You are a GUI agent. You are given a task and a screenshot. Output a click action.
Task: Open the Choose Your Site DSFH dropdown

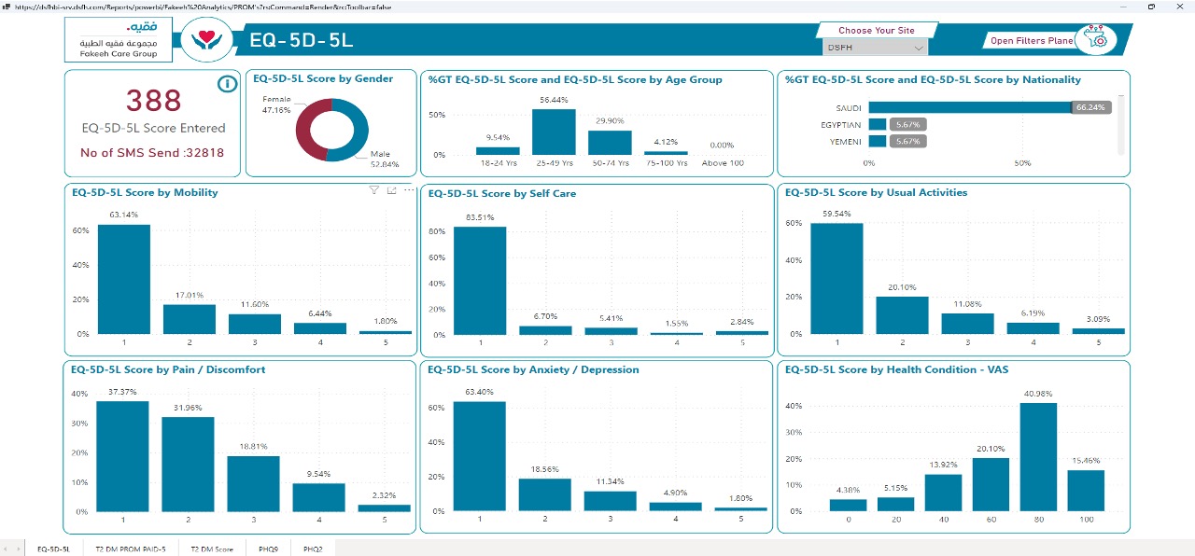pyautogui.click(x=876, y=48)
